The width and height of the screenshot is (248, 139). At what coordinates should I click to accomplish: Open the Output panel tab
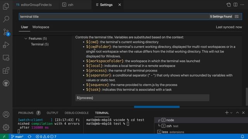click(x=52, y=113)
